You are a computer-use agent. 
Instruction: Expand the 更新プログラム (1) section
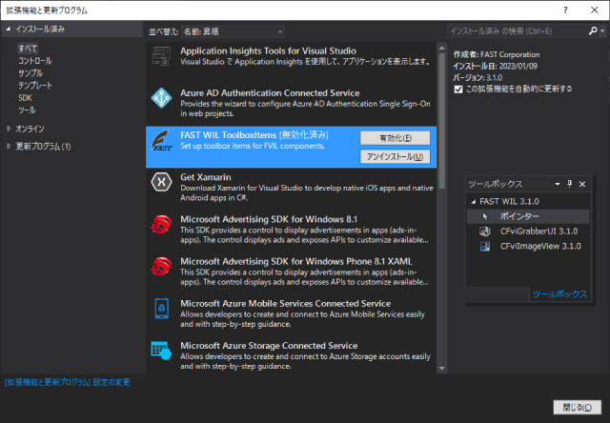pos(9,146)
